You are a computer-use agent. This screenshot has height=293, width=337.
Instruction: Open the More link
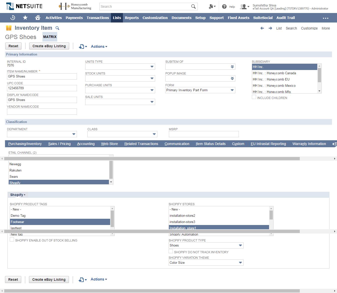click(326, 28)
